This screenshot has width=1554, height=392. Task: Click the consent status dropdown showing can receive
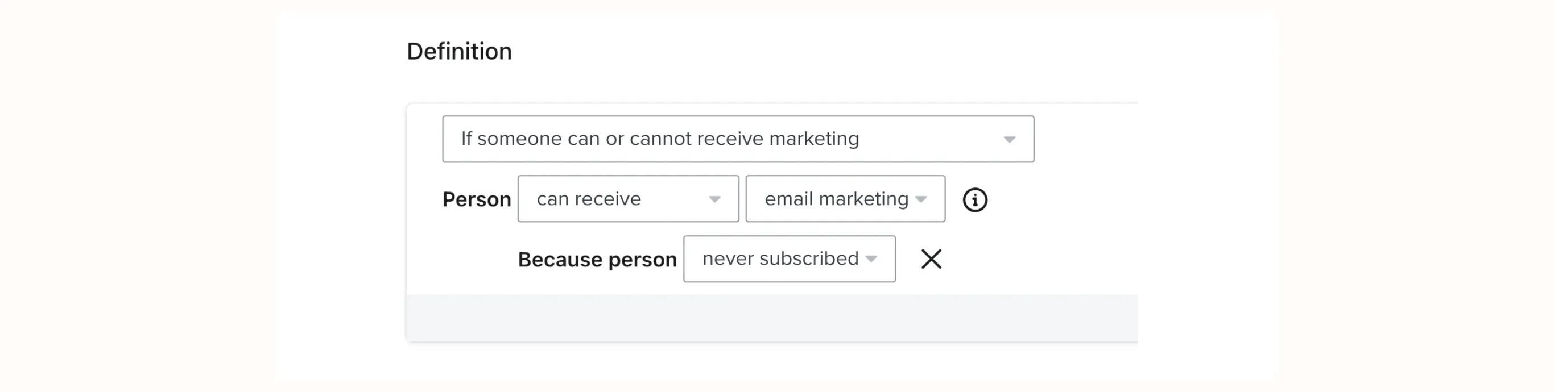[628, 199]
